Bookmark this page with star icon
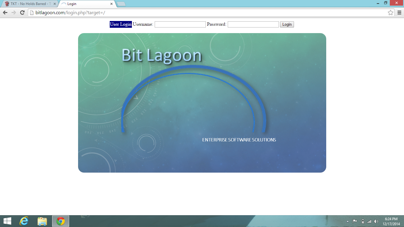The width and height of the screenshot is (404, 227). [x=390, y=12]
